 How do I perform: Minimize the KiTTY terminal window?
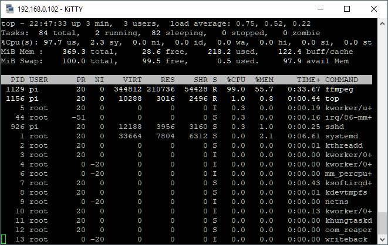(320, 9)
